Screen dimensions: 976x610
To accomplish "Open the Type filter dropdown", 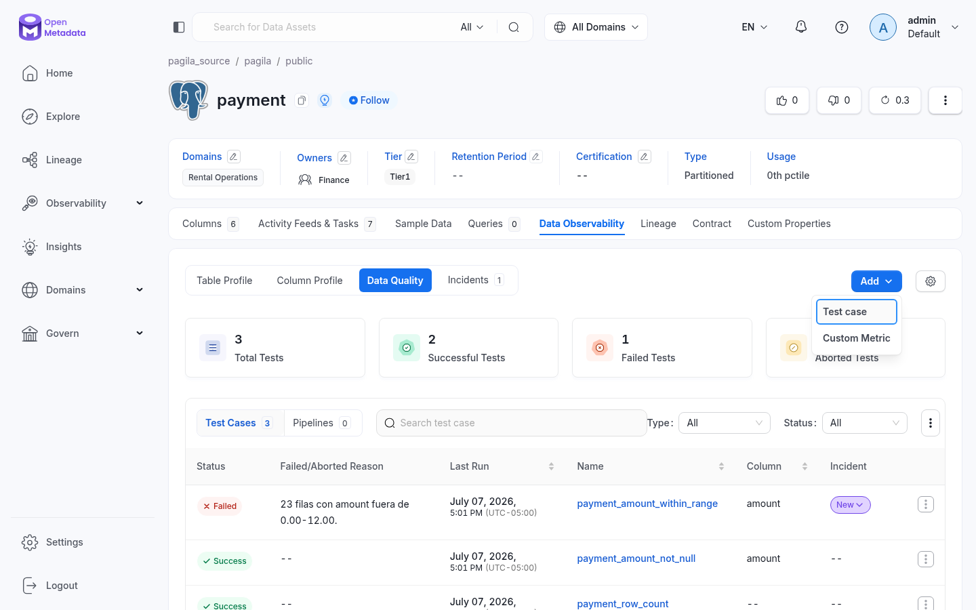I will click(x=725, y=423).
